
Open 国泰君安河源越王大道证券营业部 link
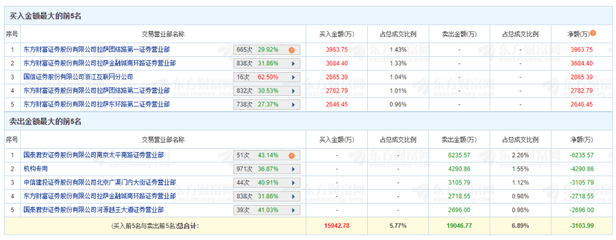tap(93, 210)
